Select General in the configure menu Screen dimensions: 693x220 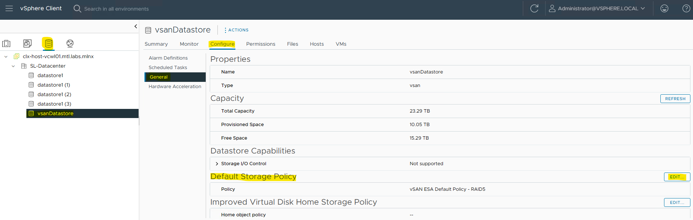(175, 77)
